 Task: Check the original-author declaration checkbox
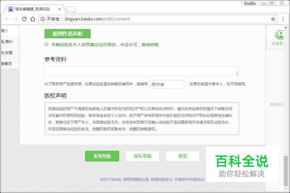[x=46, y=44]
